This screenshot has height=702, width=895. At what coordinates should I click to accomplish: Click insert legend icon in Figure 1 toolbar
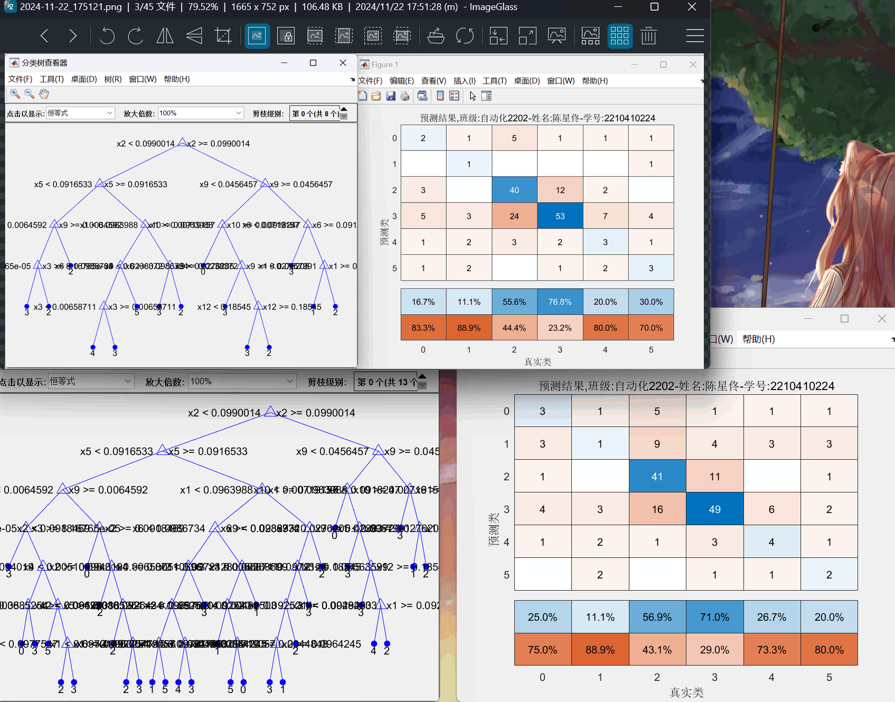(x=454, y=96)
